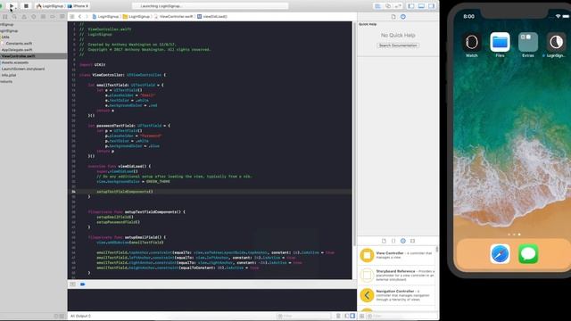Switch the object library to grid view
This screenshot has height=321, width=571.
click(362, 317)
